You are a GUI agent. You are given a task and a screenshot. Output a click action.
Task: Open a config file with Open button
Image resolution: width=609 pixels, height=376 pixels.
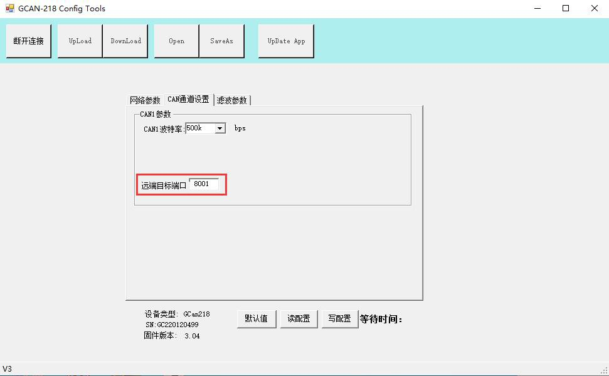click(176, 41)
